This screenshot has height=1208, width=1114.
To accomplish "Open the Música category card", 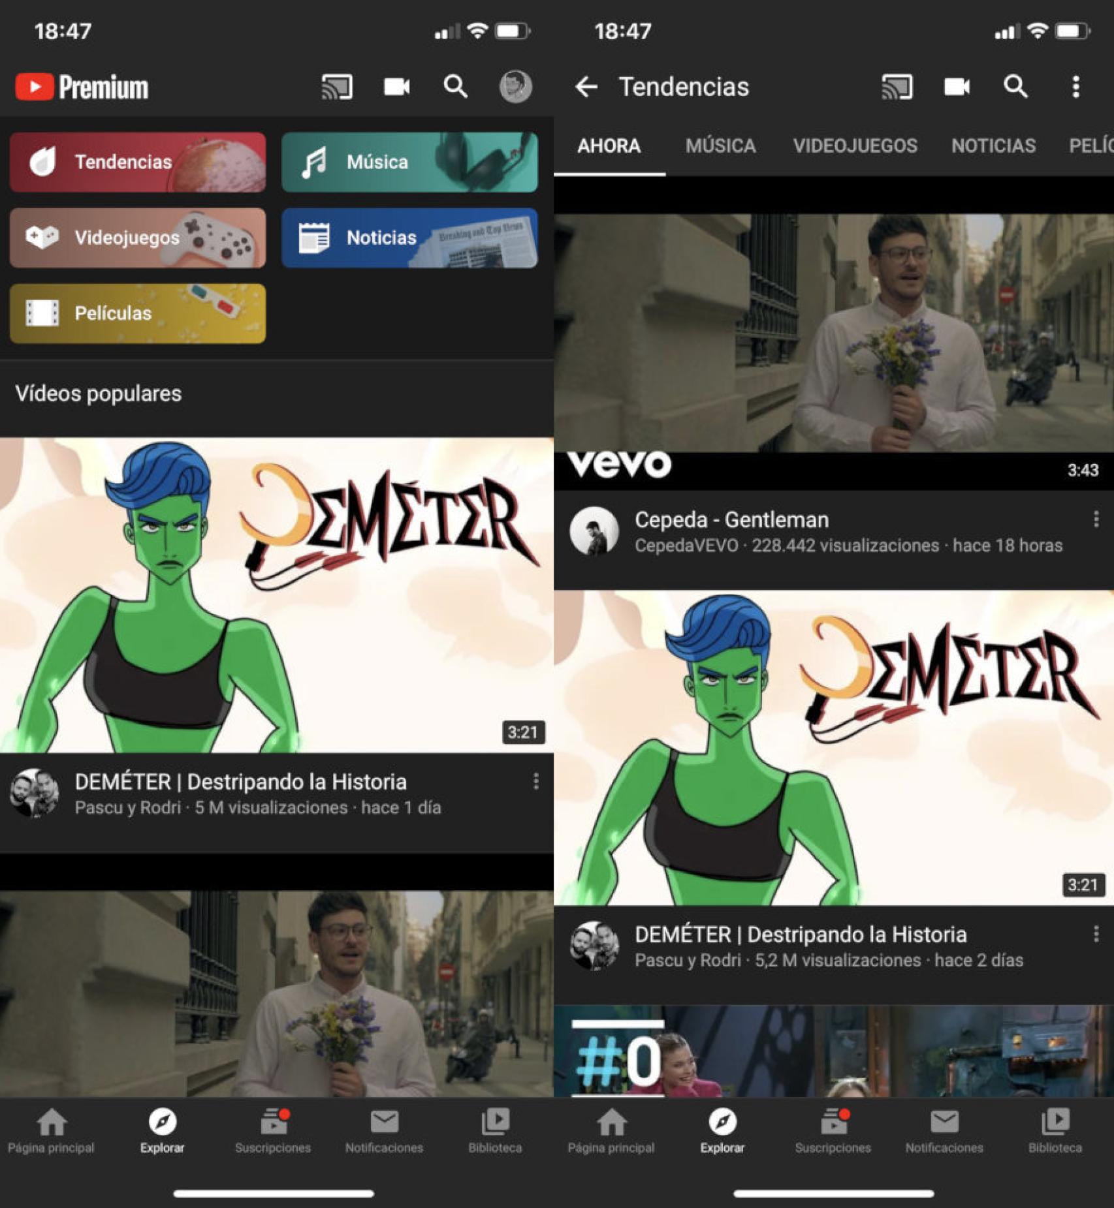I will [409, 162].
